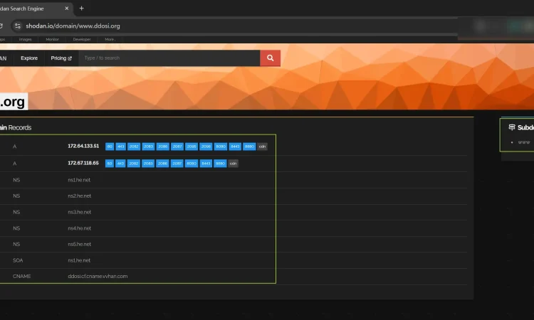Close the Shodan Search Engine tab
The image size is (534, 320).
pos(67,9)
